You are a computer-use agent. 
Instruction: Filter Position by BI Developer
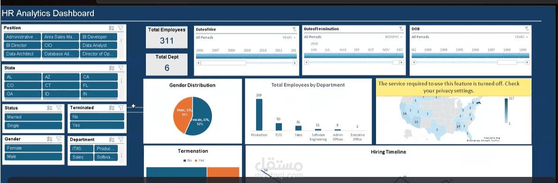click(99, 37)
